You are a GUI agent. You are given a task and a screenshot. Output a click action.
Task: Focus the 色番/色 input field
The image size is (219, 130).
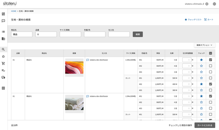95,34
